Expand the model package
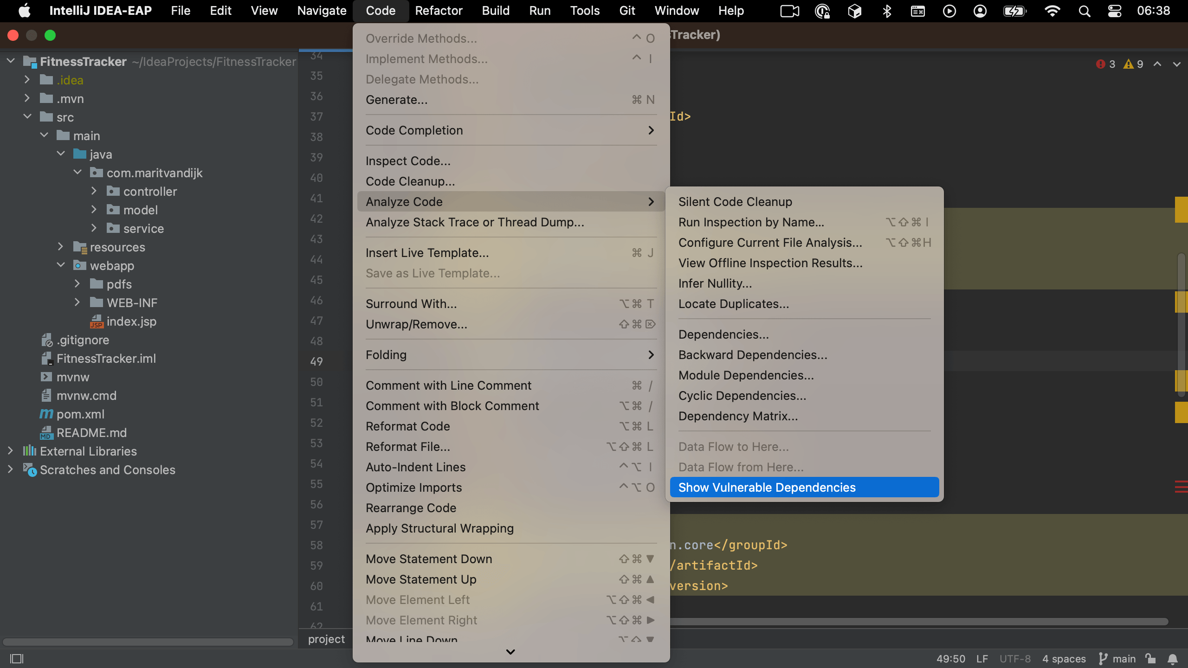Image resolution: width=1188 pixels, height=668 pixels. click(x=94, y=210)
